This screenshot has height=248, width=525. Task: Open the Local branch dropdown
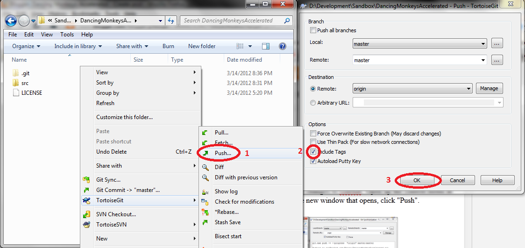click(x=419, y=43)
